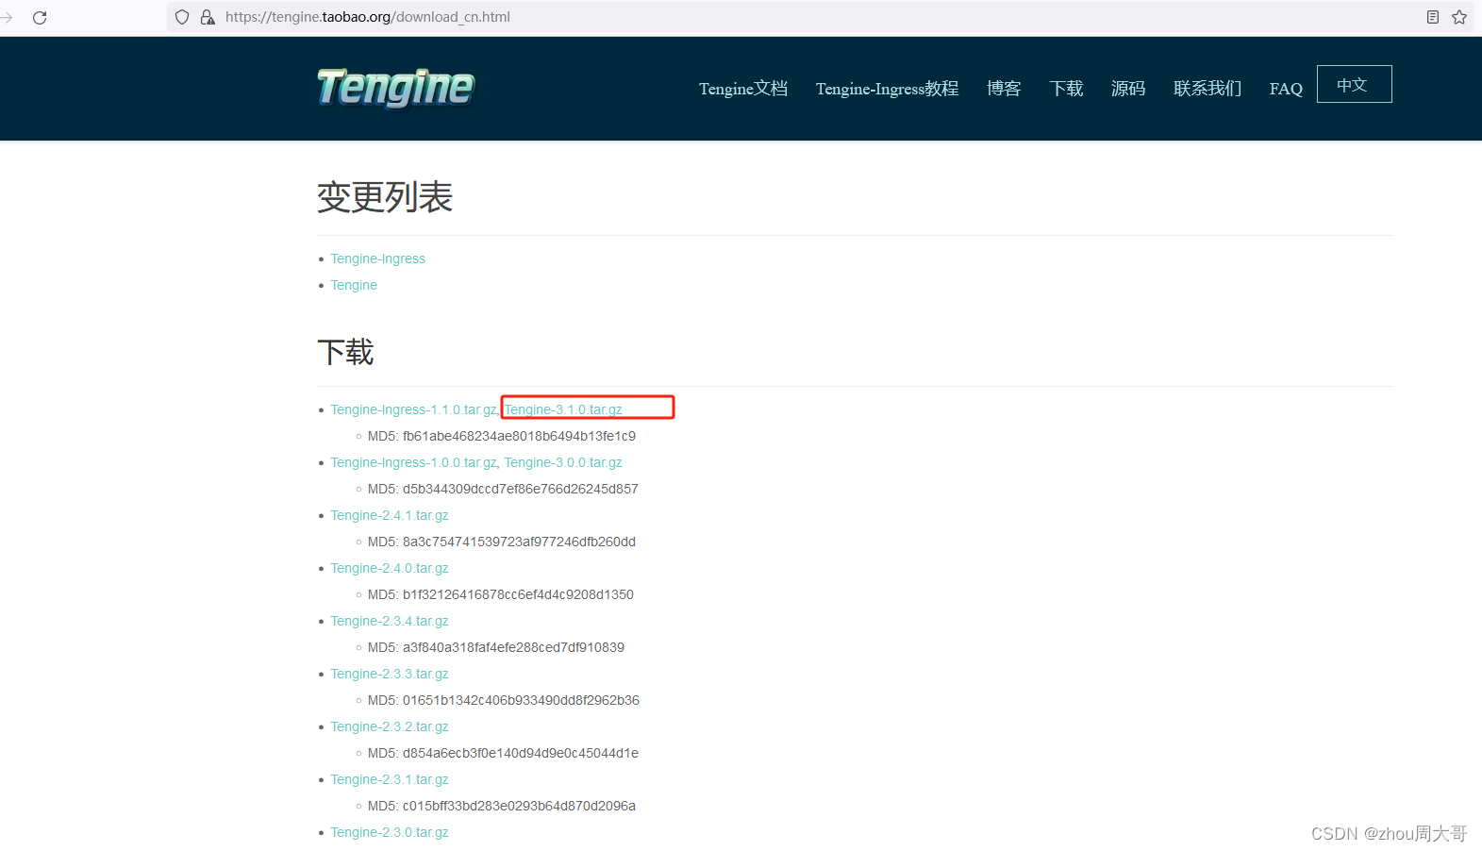Open the Tengine文档 menu item
The image size is (1482, 851).
coord(743,89)
